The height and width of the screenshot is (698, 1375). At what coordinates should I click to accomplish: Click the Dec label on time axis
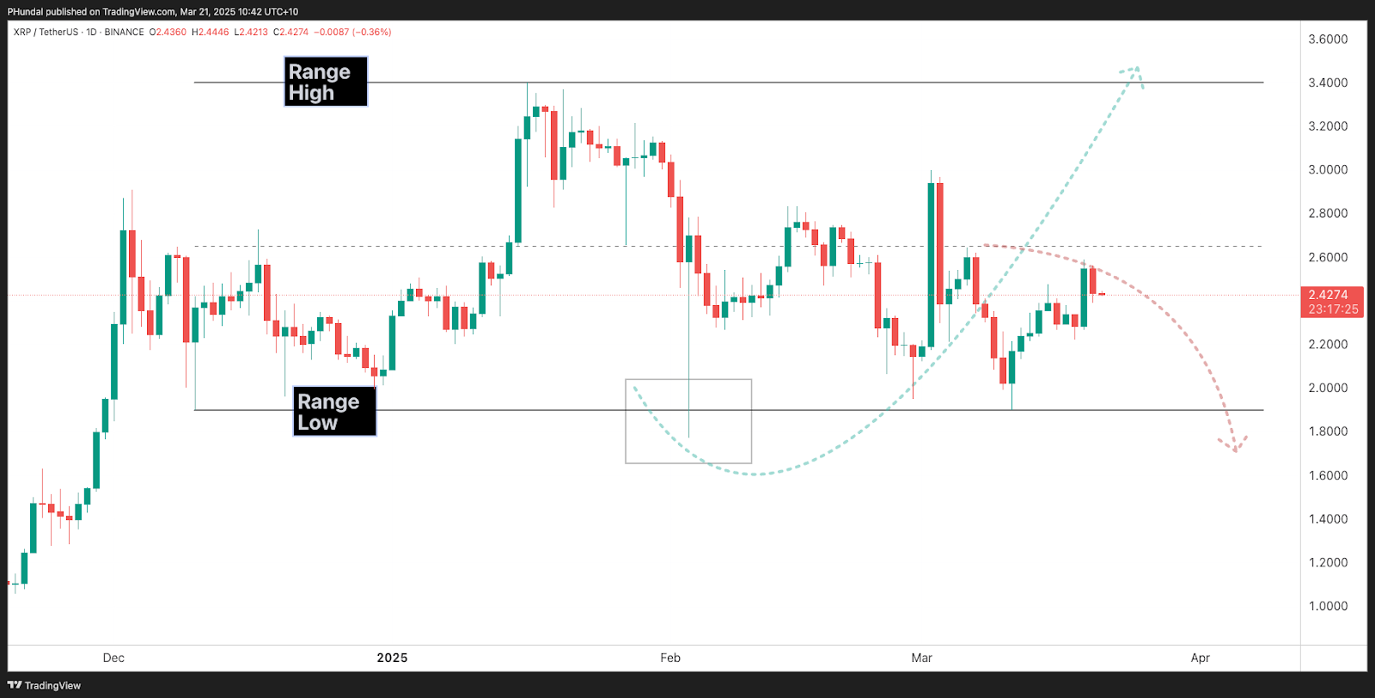[113, 658]
